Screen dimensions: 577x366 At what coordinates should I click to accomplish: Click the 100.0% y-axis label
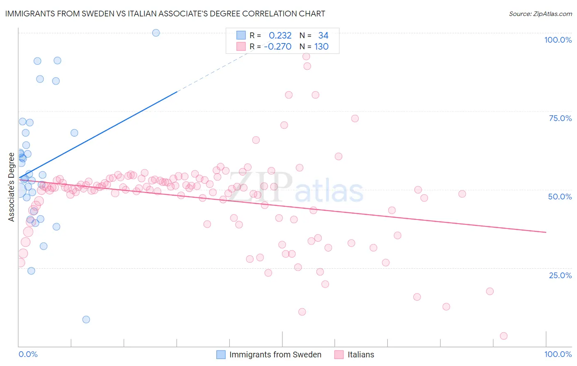point(558,40)
